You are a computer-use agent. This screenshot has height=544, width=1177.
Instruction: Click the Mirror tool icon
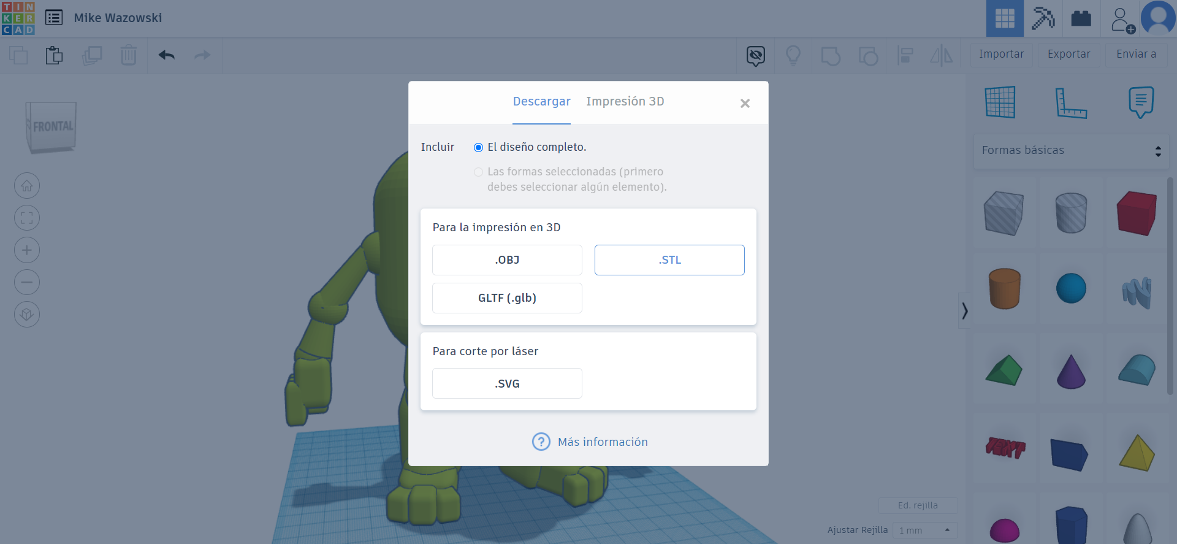[942, 56]
